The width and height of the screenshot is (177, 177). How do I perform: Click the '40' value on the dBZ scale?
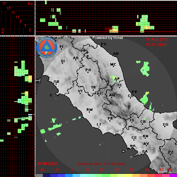(x=131, y=170)
